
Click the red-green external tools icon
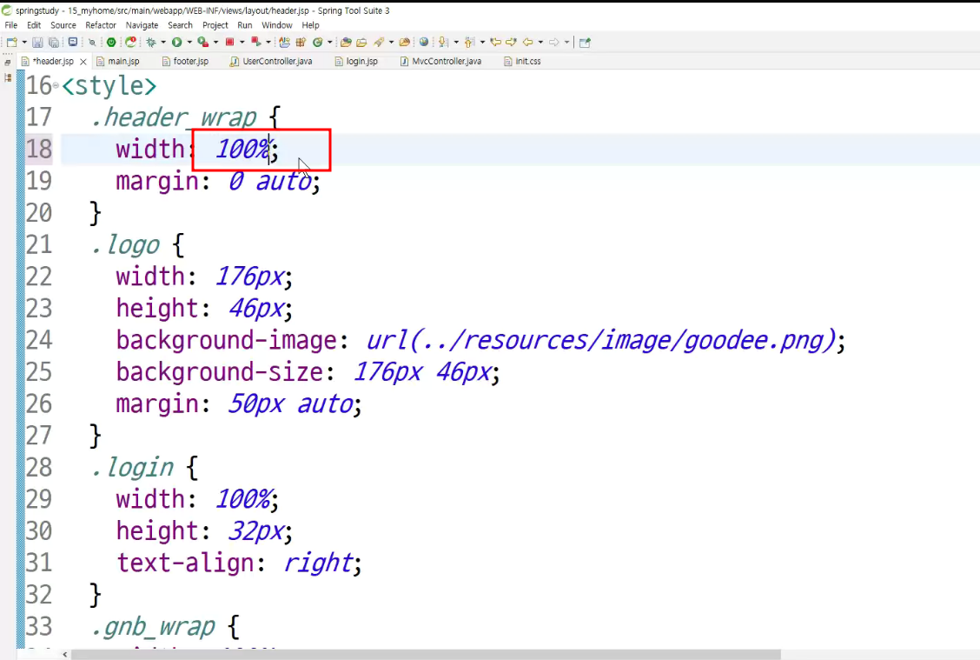point(255,42)
